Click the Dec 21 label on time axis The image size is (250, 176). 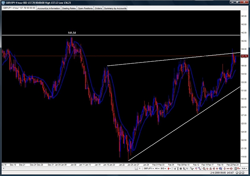[x=22, y=165]
